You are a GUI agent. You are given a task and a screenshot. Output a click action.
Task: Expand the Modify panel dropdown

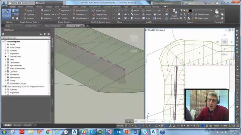point(149,22)
